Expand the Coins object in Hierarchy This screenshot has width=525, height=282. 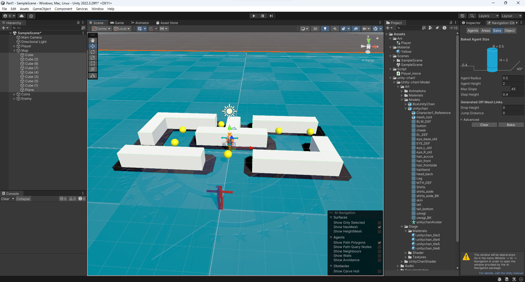[x=14, y=94]
